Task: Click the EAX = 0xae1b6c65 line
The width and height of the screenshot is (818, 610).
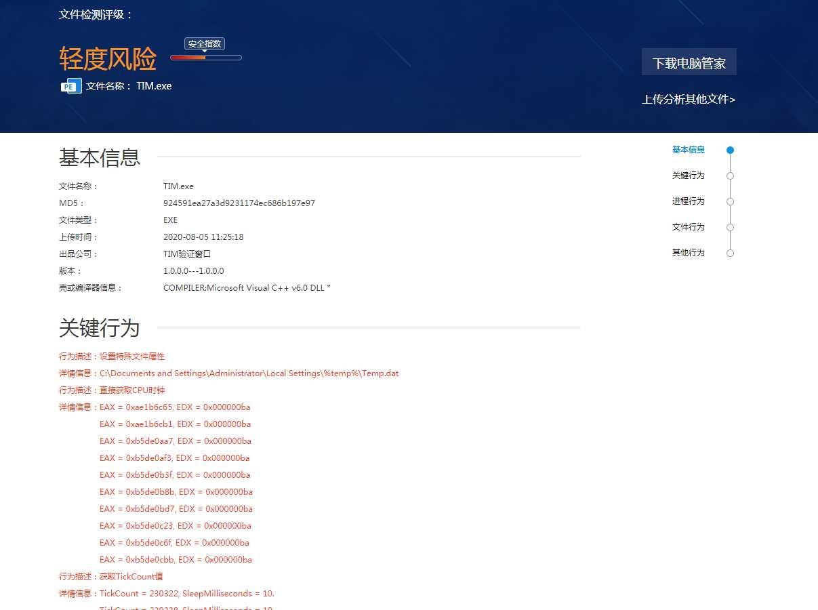Action: click(x=175, y=407)
